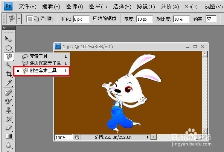
Task: Close the 1.jpg document window
Action: click(203, 47)
